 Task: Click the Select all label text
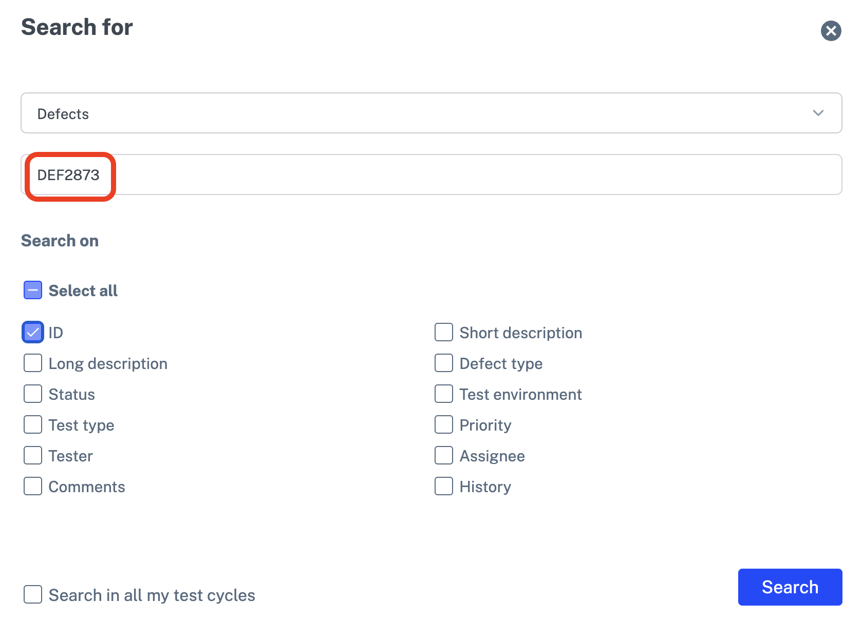click(x=83, y=291)
